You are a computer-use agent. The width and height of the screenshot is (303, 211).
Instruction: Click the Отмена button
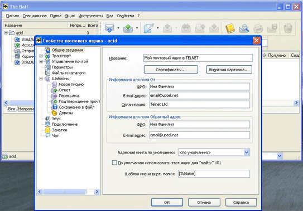(204, 202)
